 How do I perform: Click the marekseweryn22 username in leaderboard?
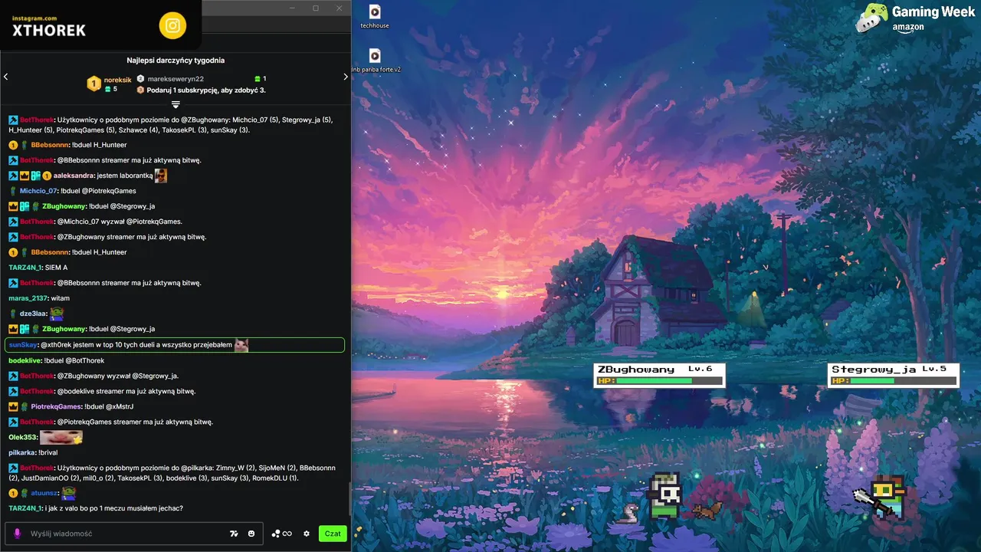click(176, 79)
